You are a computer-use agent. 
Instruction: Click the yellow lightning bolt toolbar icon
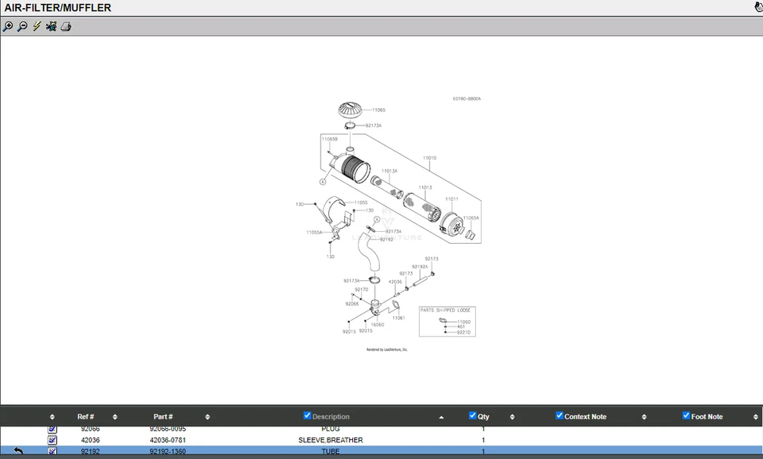point(37,26)
